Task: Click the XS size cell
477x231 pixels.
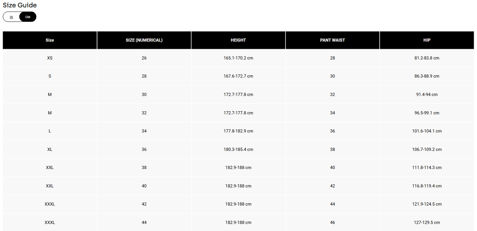Action: click(x=50, y=58)
